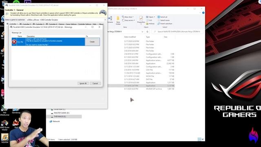This screenshot has width=261, height=147.
Task: Maximize the Warnings dialog window
Action: point(93,27)
